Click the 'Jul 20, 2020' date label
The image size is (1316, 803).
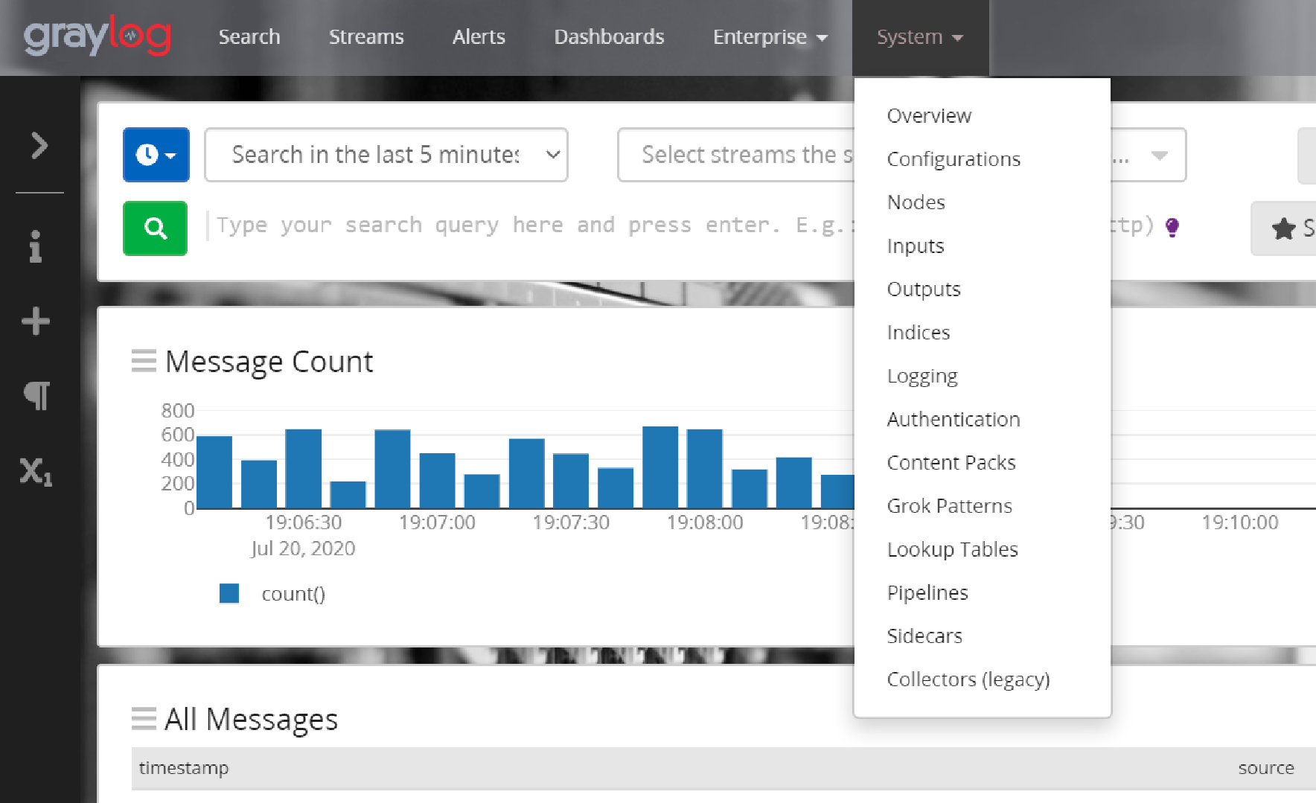303,548
